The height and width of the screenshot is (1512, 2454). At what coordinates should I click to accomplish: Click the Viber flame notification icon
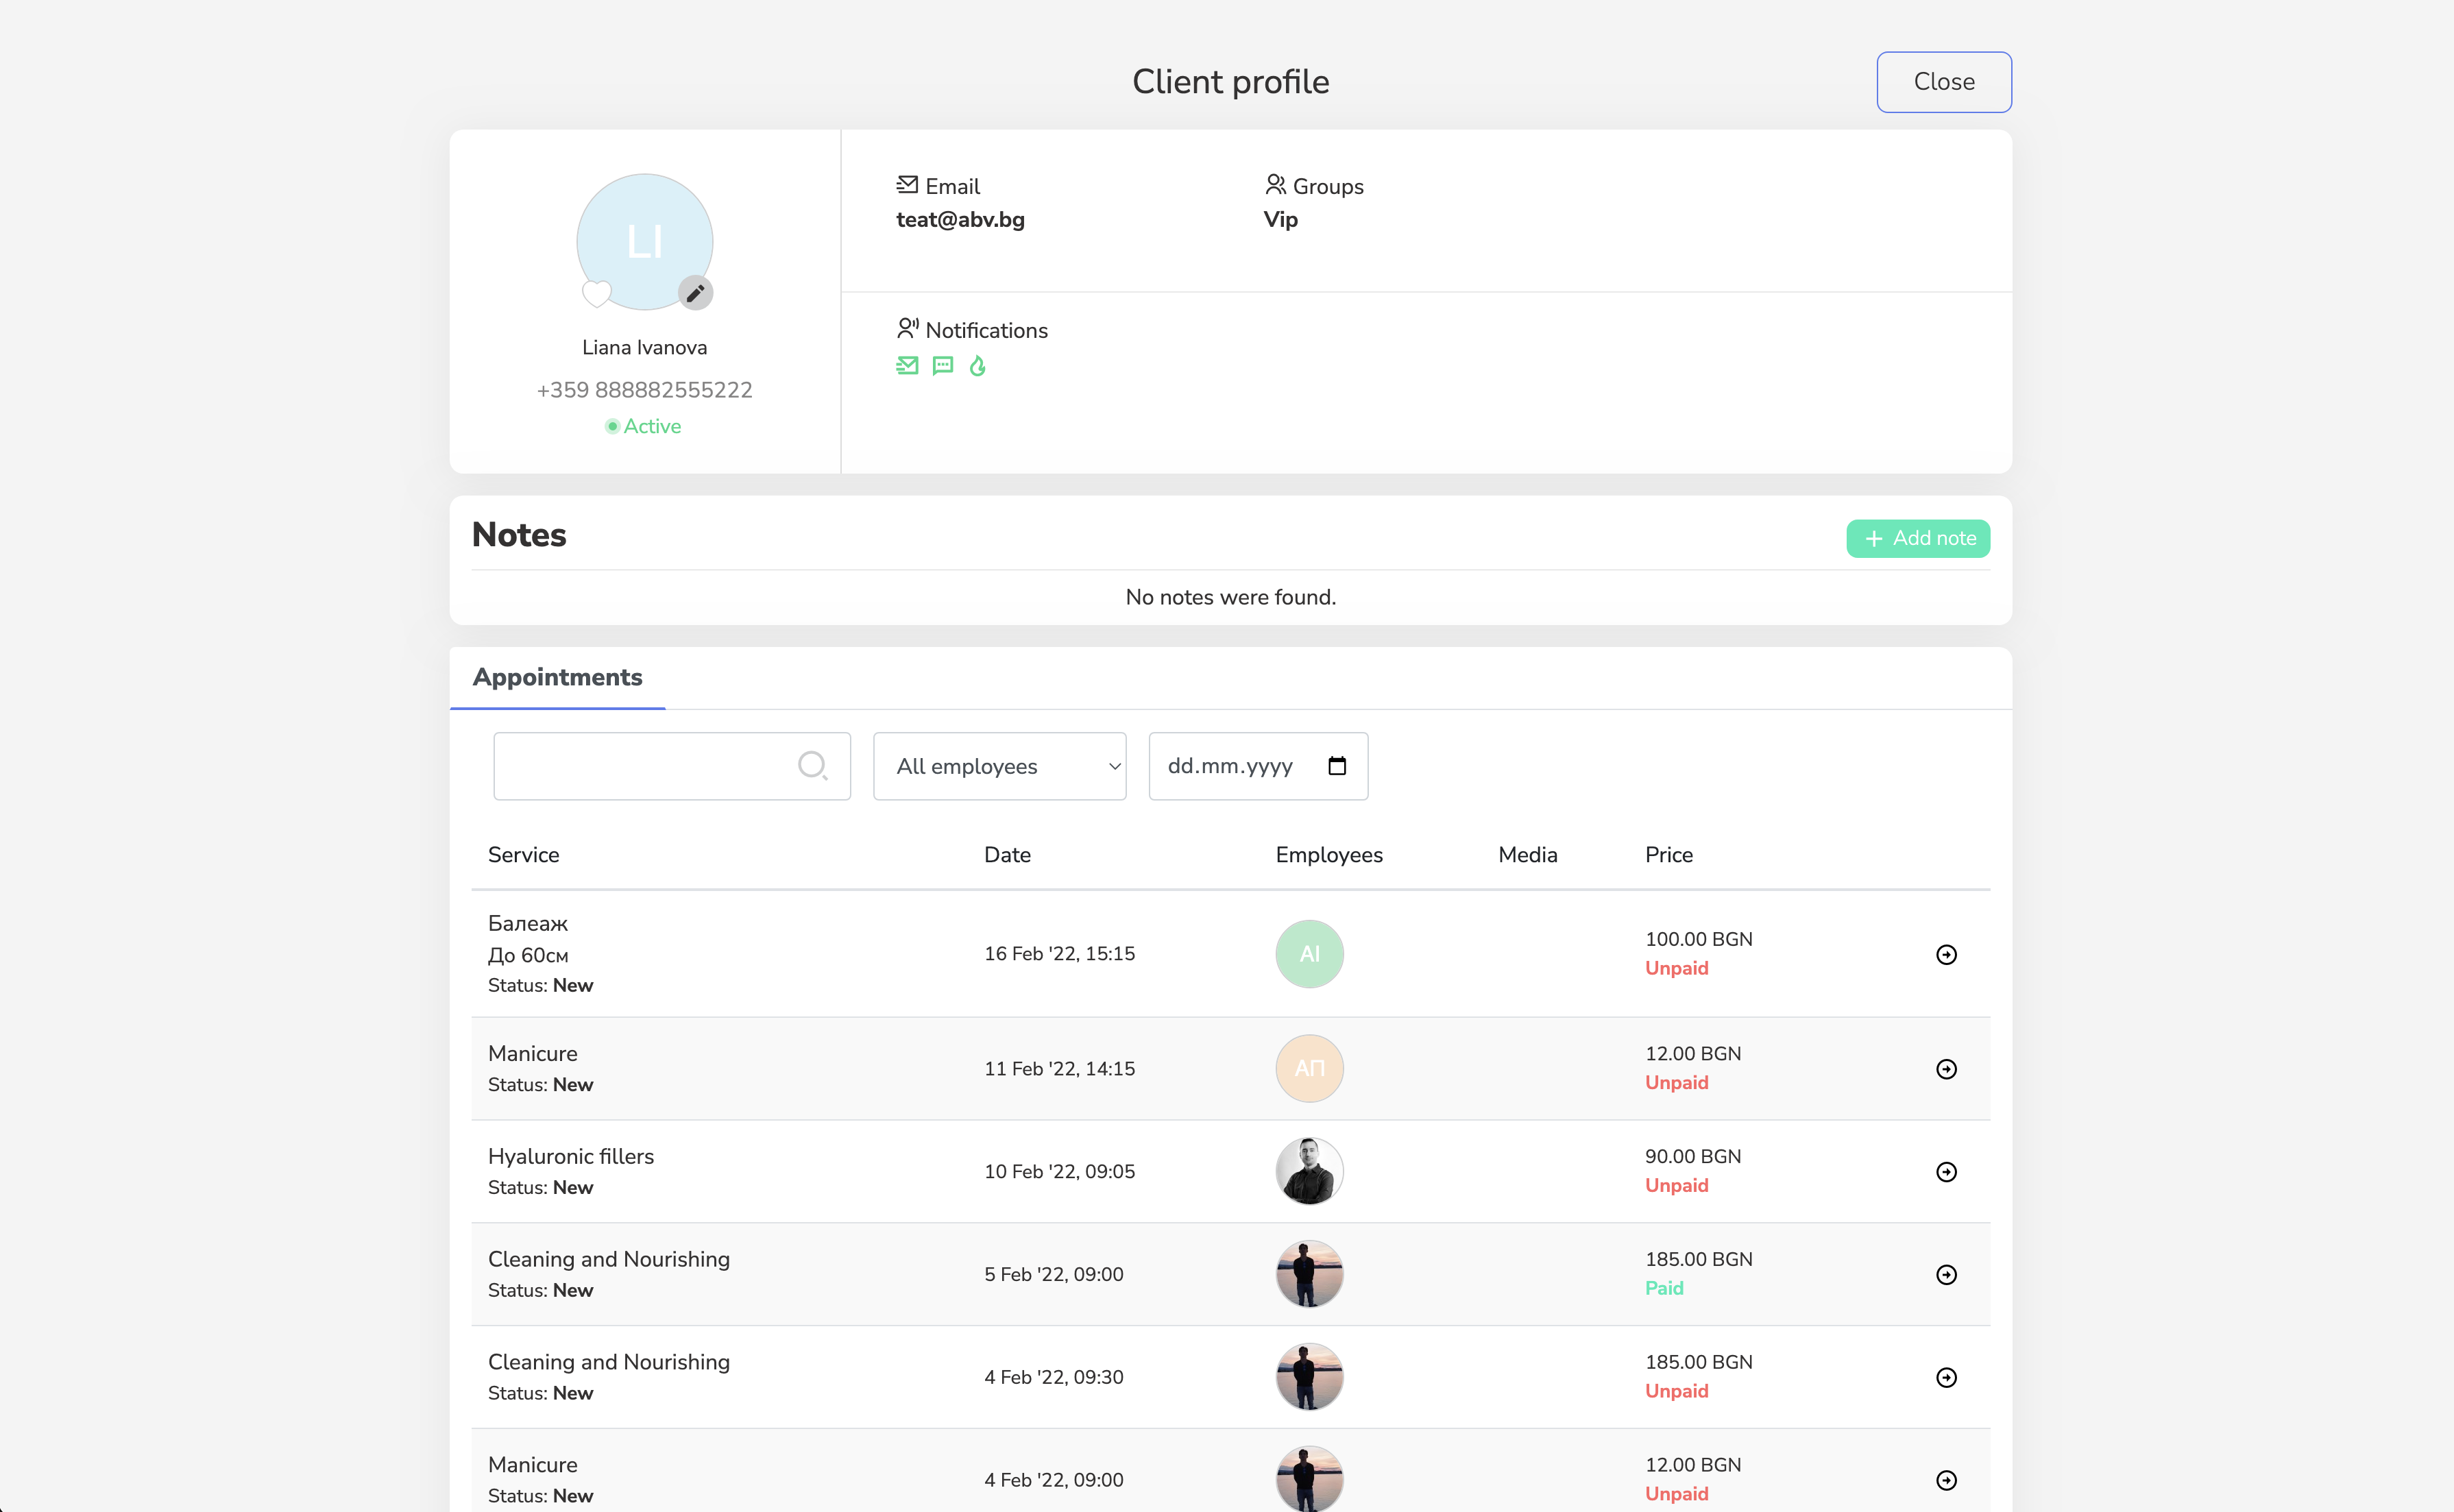pyautogui.click(x=978, y=366)
